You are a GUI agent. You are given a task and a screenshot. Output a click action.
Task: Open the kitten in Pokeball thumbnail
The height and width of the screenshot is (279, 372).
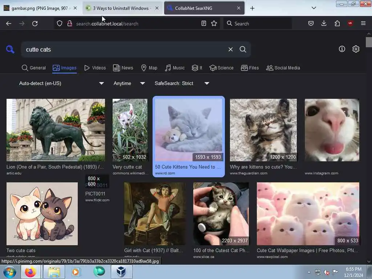coord(221,214)
